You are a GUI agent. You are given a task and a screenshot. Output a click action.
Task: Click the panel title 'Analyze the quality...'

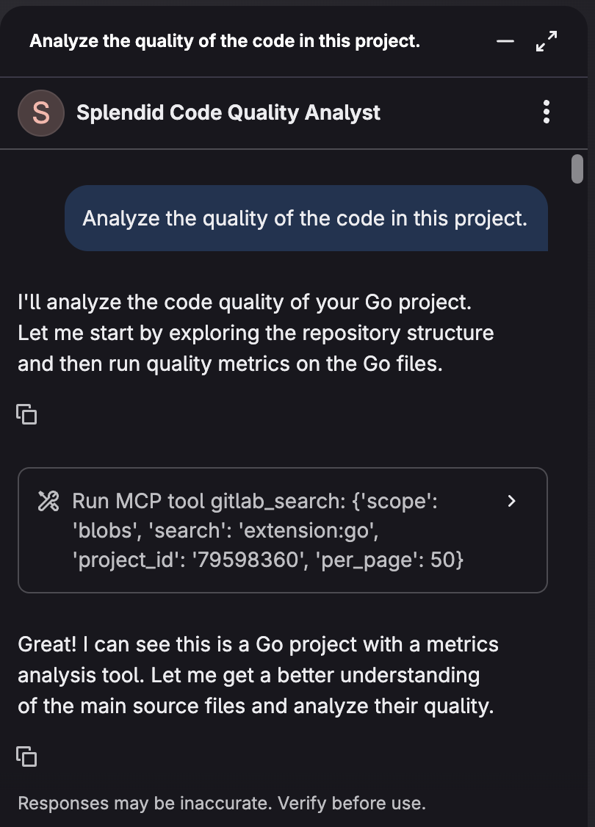point(225,41)
